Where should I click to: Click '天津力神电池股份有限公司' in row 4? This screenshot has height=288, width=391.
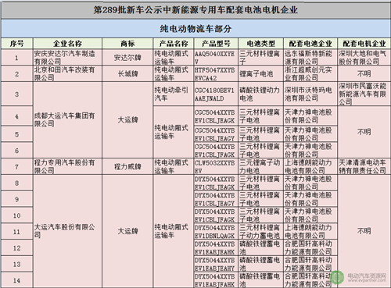click(x=310, y=116)
